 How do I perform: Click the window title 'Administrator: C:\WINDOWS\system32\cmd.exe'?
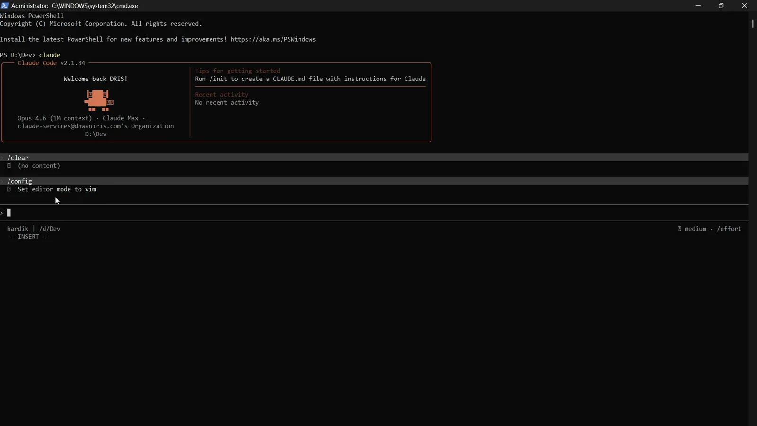click(75, 6)
